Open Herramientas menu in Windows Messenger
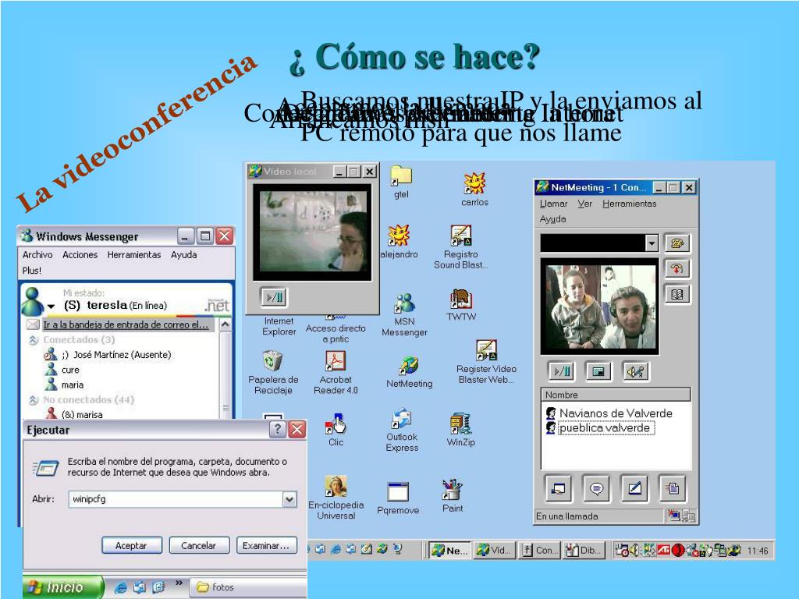799x599 pixels. (x=134, y=255)
